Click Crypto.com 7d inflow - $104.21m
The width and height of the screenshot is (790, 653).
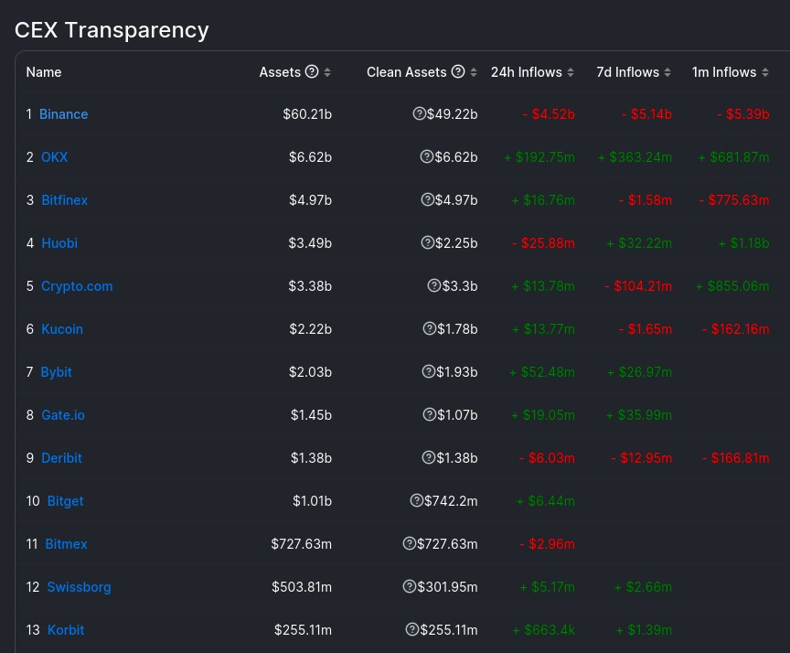point(638,286)
